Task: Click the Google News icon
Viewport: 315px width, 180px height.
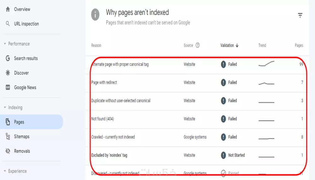Action: (8, 87)
